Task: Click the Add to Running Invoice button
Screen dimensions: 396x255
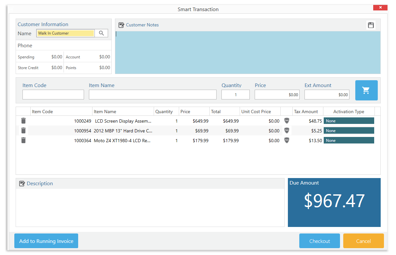Action: [46, 241]
